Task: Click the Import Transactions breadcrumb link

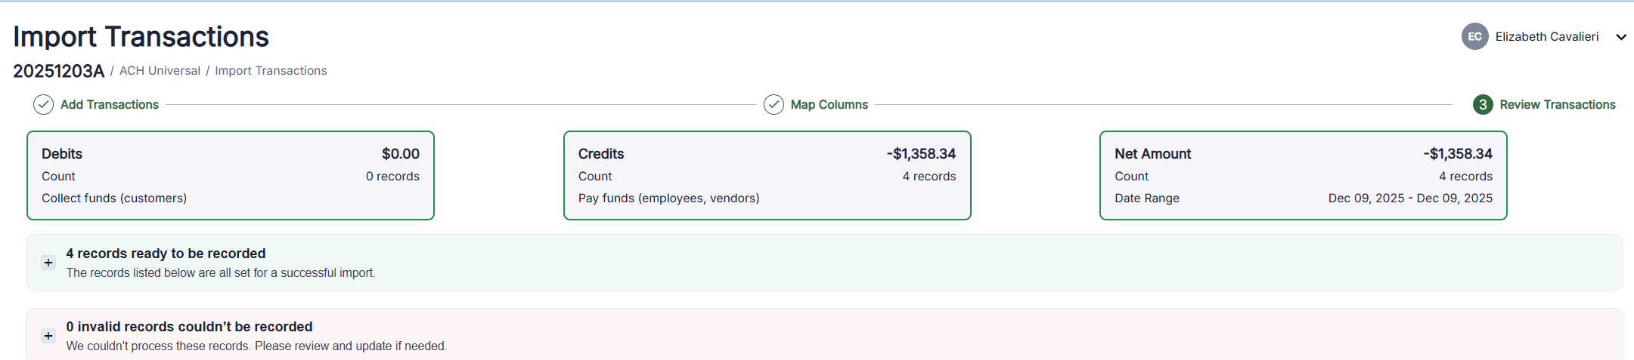Action: click(x=271, y=71)
